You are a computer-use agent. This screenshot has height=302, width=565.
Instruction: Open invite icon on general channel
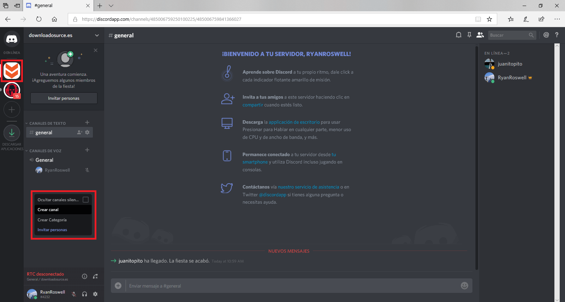click(x=80, y=132)
